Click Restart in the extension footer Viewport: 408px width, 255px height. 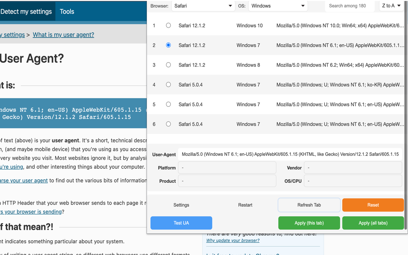(x=245, y=205)
